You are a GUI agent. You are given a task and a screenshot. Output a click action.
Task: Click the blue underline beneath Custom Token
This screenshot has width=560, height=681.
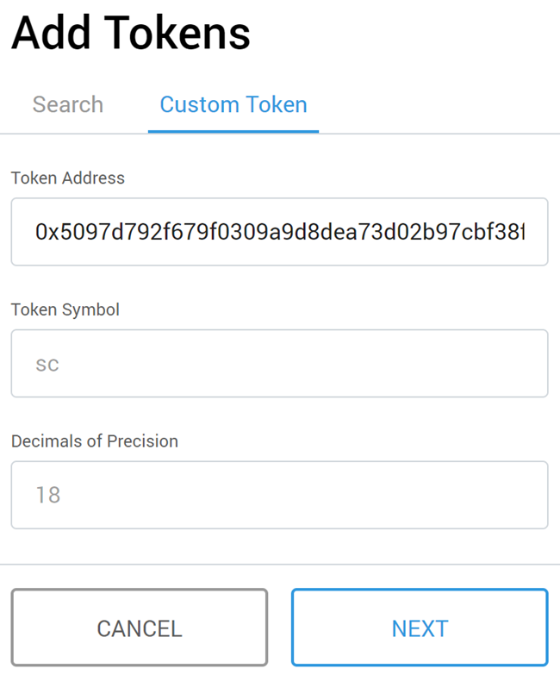(x=233, y=131)
